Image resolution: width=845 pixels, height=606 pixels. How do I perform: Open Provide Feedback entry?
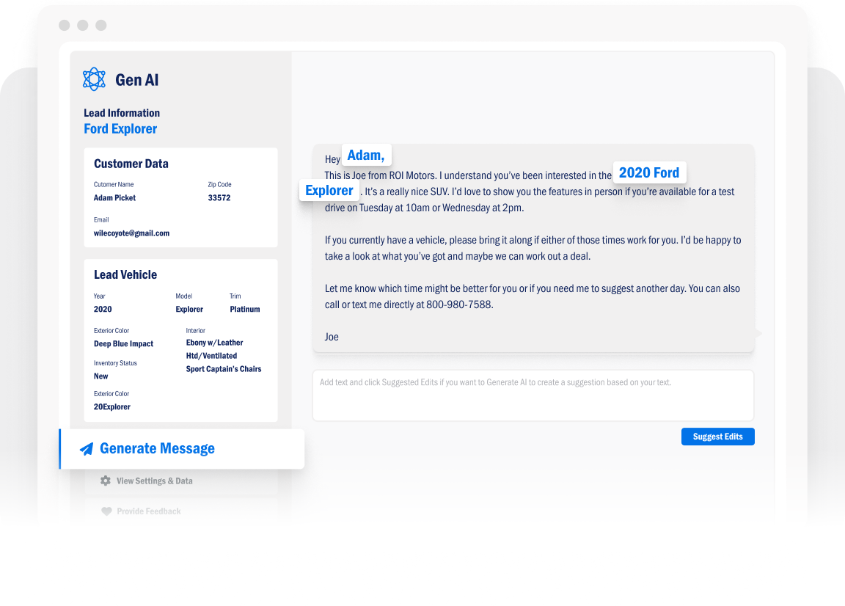pyautogui.click(x=149, y=511)
